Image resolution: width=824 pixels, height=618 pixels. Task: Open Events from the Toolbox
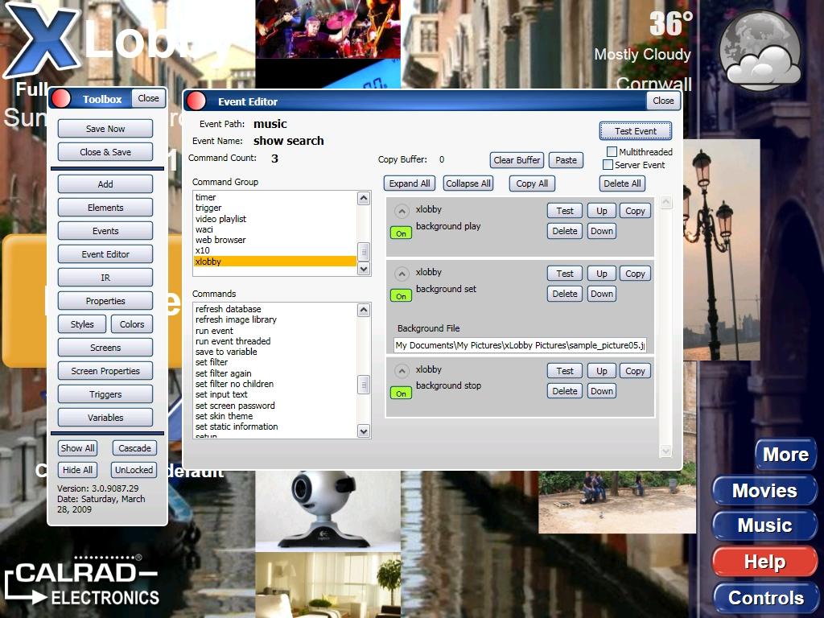[105, 231]
